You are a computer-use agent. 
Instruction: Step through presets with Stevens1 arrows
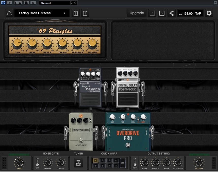tap(72, 3)
